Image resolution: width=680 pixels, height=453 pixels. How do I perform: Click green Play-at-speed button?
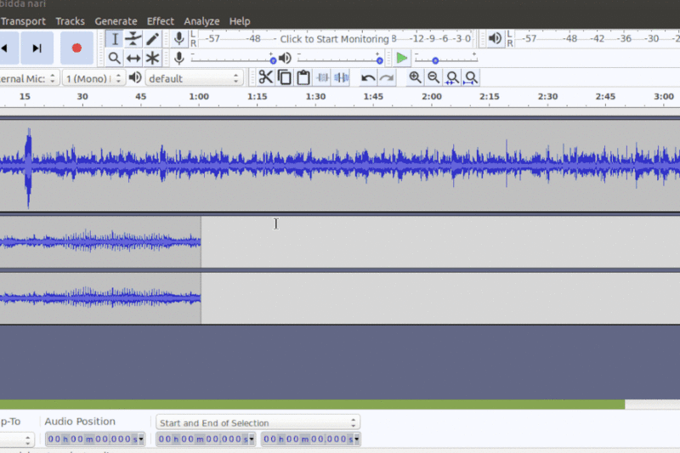[x=401, y=58]
